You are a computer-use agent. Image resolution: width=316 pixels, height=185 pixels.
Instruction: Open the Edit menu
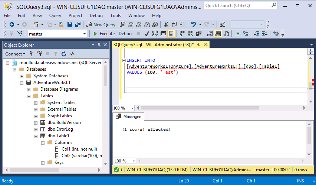coord(22,16)
